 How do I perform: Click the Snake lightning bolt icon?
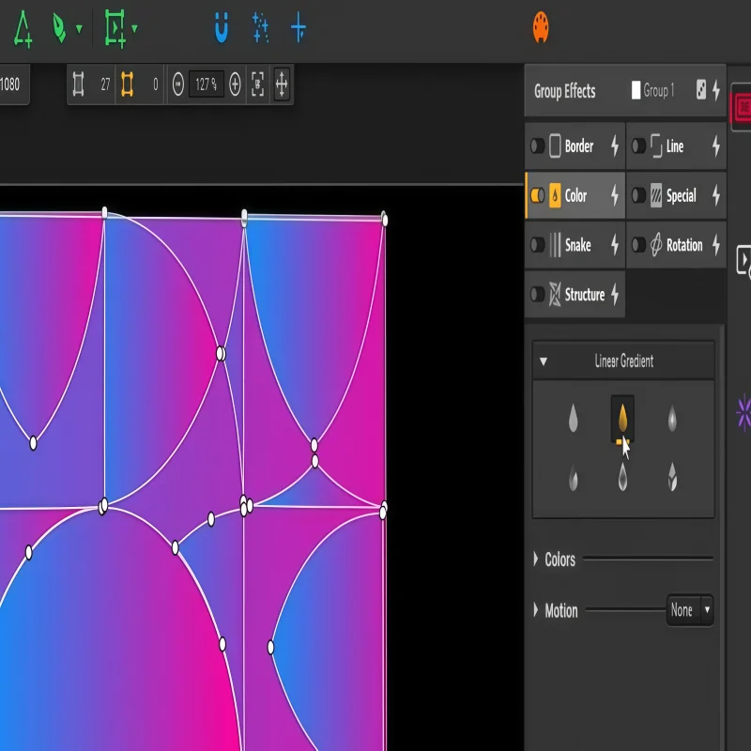point(615,245)
